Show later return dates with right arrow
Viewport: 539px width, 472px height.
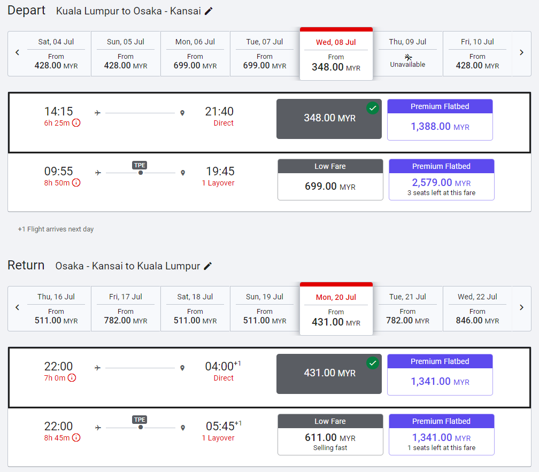pos(521,307)
